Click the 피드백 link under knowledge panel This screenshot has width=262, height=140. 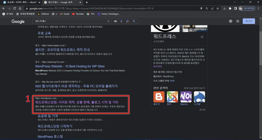click(x=202, y=110)
